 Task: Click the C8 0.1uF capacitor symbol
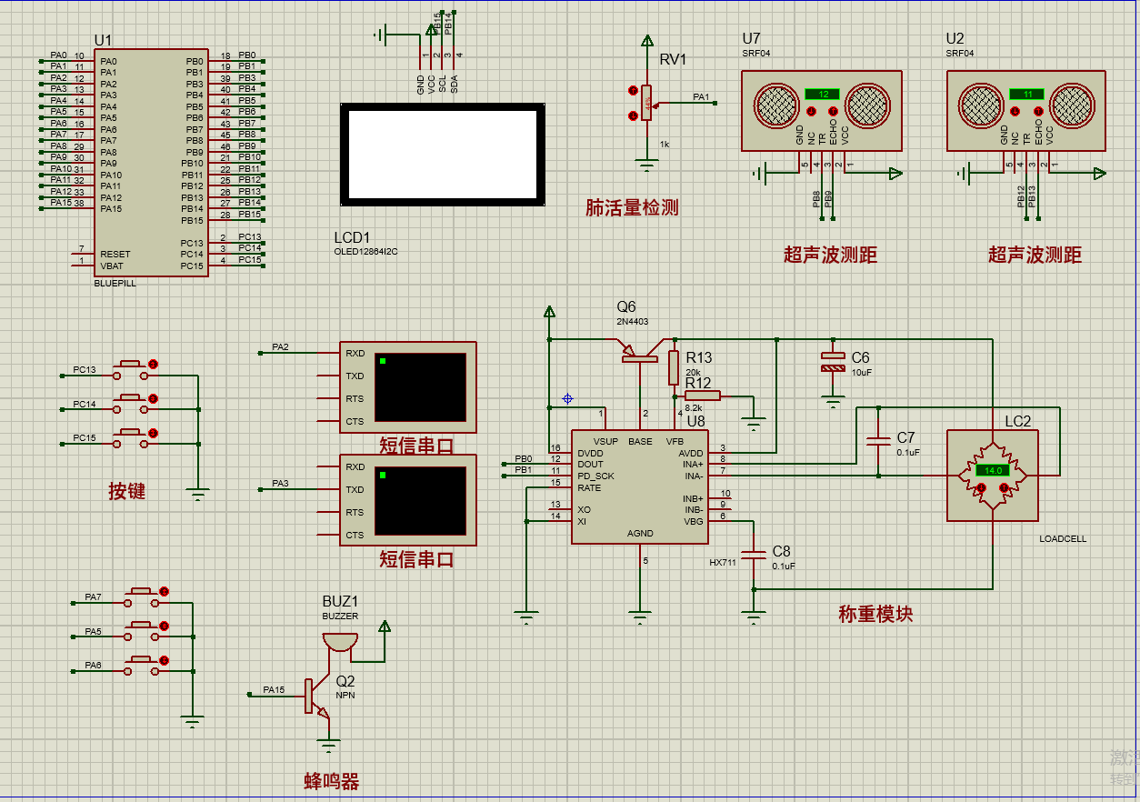click(753, 556)
